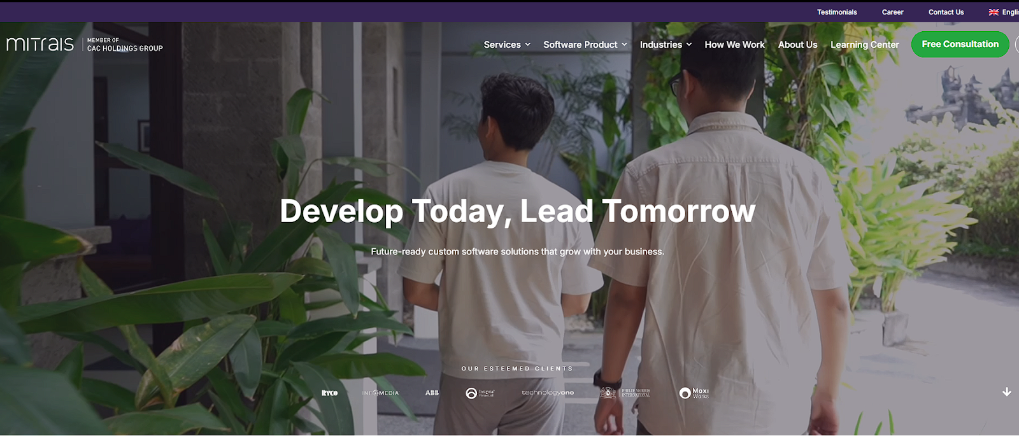Click the ABB client logo
The width and height of the screenshot is (1019, 436).
pyautogui.click(x=432, y=393)
